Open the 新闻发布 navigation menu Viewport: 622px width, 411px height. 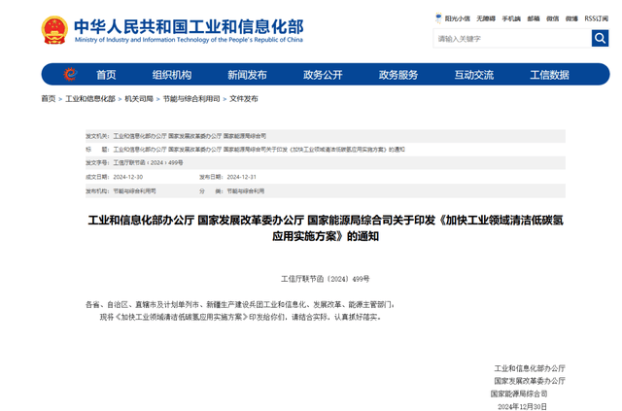tap(247, 75)
